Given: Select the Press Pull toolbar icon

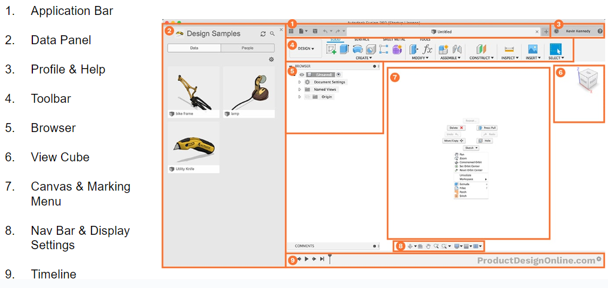Looking at the screenshot, I should click(414, 49).
